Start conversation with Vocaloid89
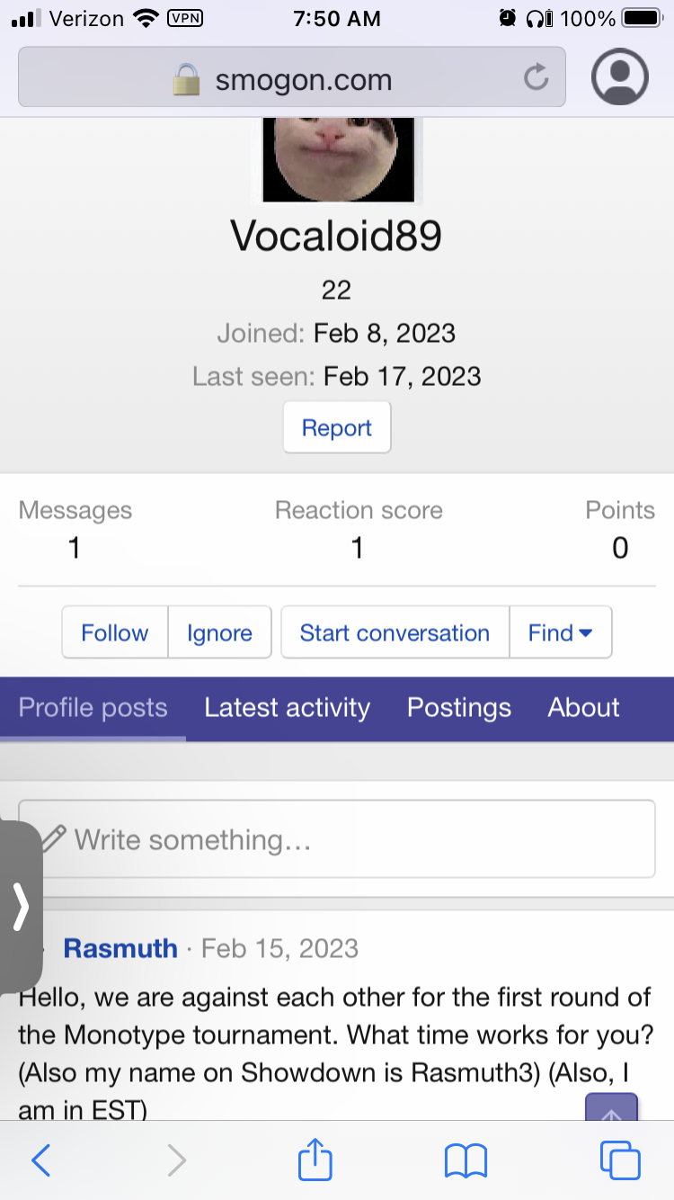 395,633
